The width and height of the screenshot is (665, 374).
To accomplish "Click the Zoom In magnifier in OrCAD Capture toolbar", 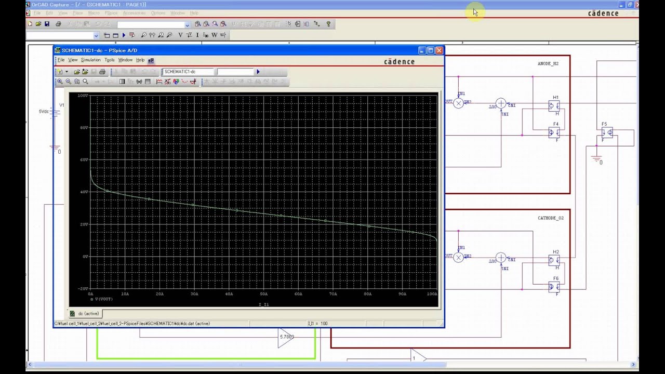I will (198, 24).
